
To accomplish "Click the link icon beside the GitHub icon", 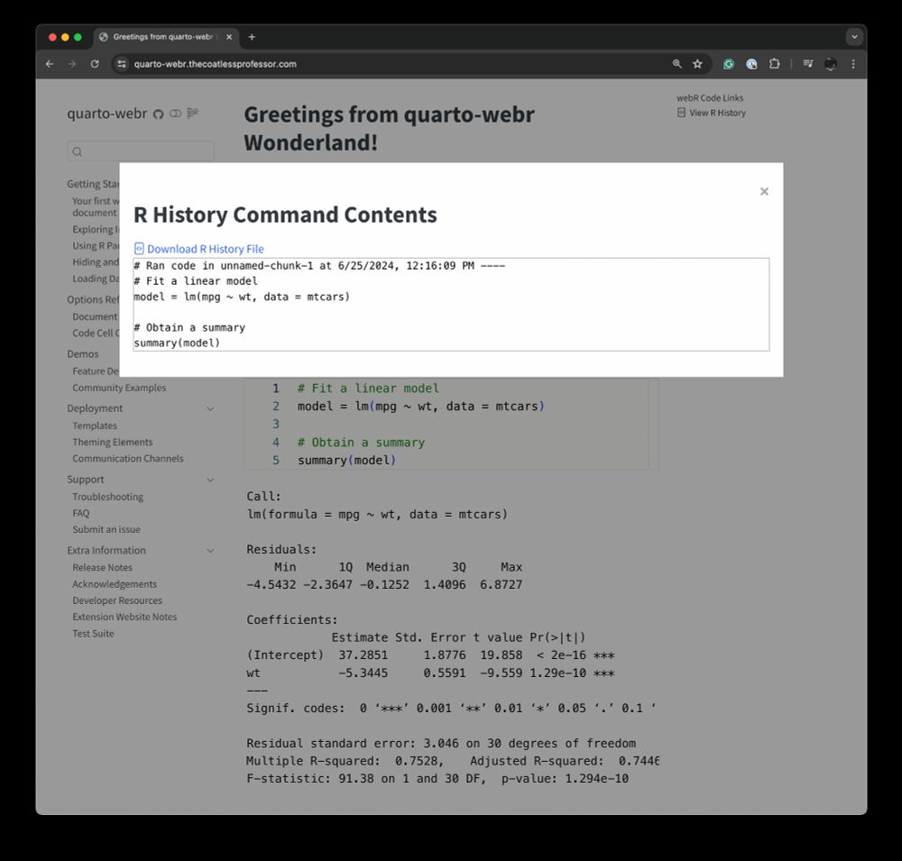I will 175,114.
